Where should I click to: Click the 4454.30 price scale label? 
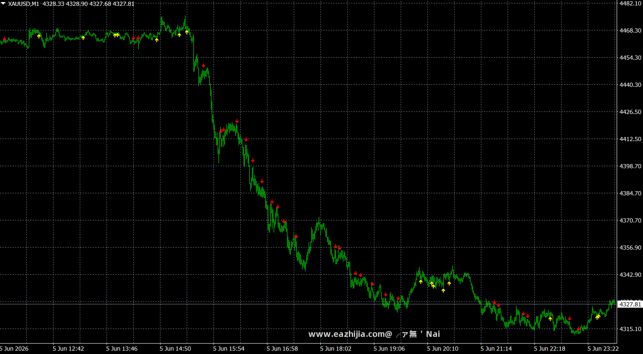[630, 58]
